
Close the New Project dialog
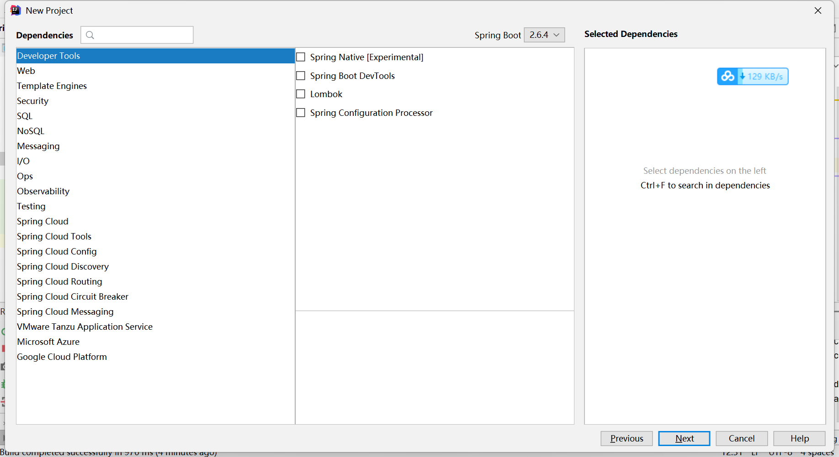[x=818, y=10]
